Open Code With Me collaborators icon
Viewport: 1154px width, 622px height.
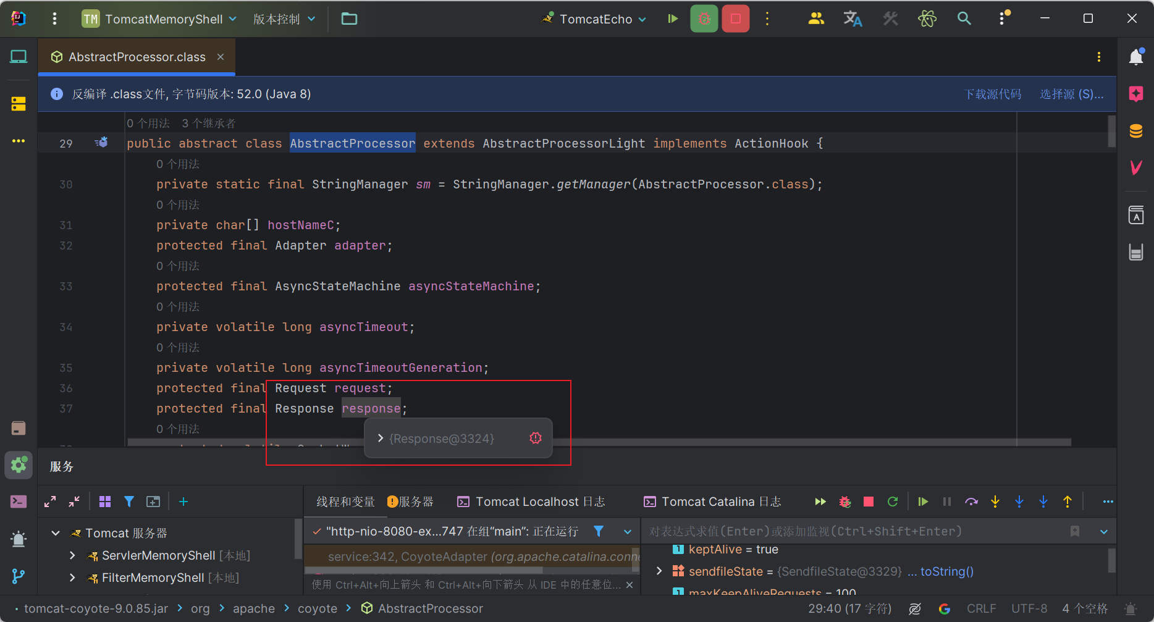point(816,19)
